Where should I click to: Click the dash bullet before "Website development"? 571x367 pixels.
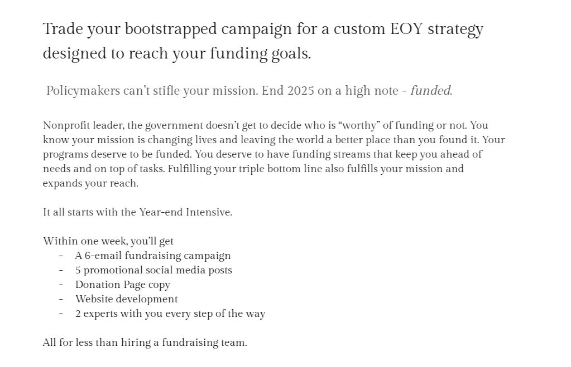[x=61, y=299]
